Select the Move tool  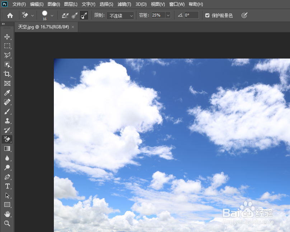(x=7, y=37)
